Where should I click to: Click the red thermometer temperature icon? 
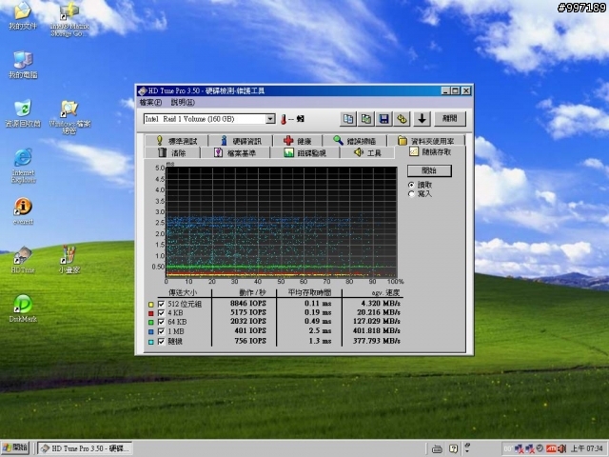tap(284, 119)
